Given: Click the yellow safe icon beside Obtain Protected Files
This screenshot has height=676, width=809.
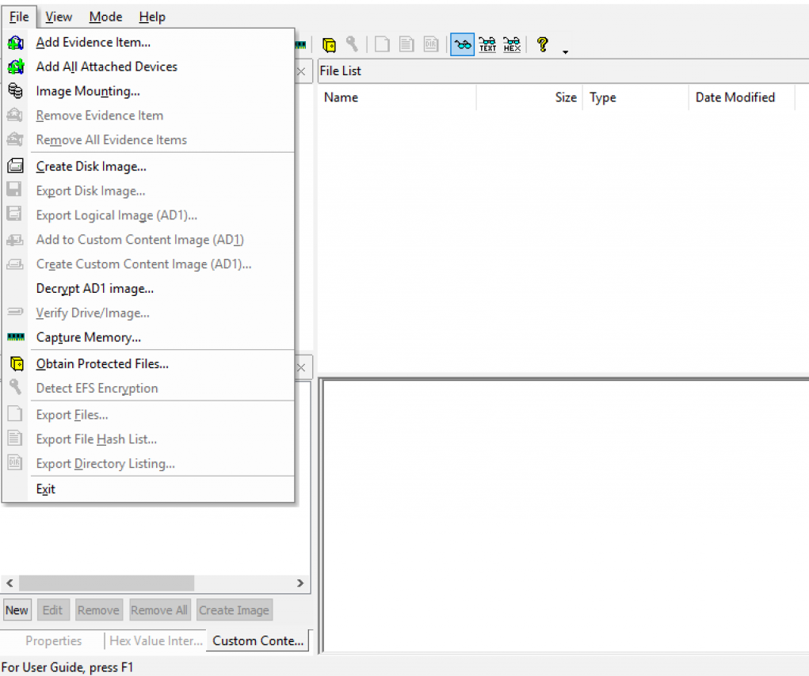Looking at the screenshot, I should pos(15,364).
